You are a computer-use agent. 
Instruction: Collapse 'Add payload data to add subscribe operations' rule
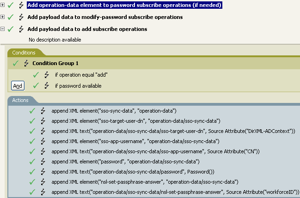coord(2,29)
